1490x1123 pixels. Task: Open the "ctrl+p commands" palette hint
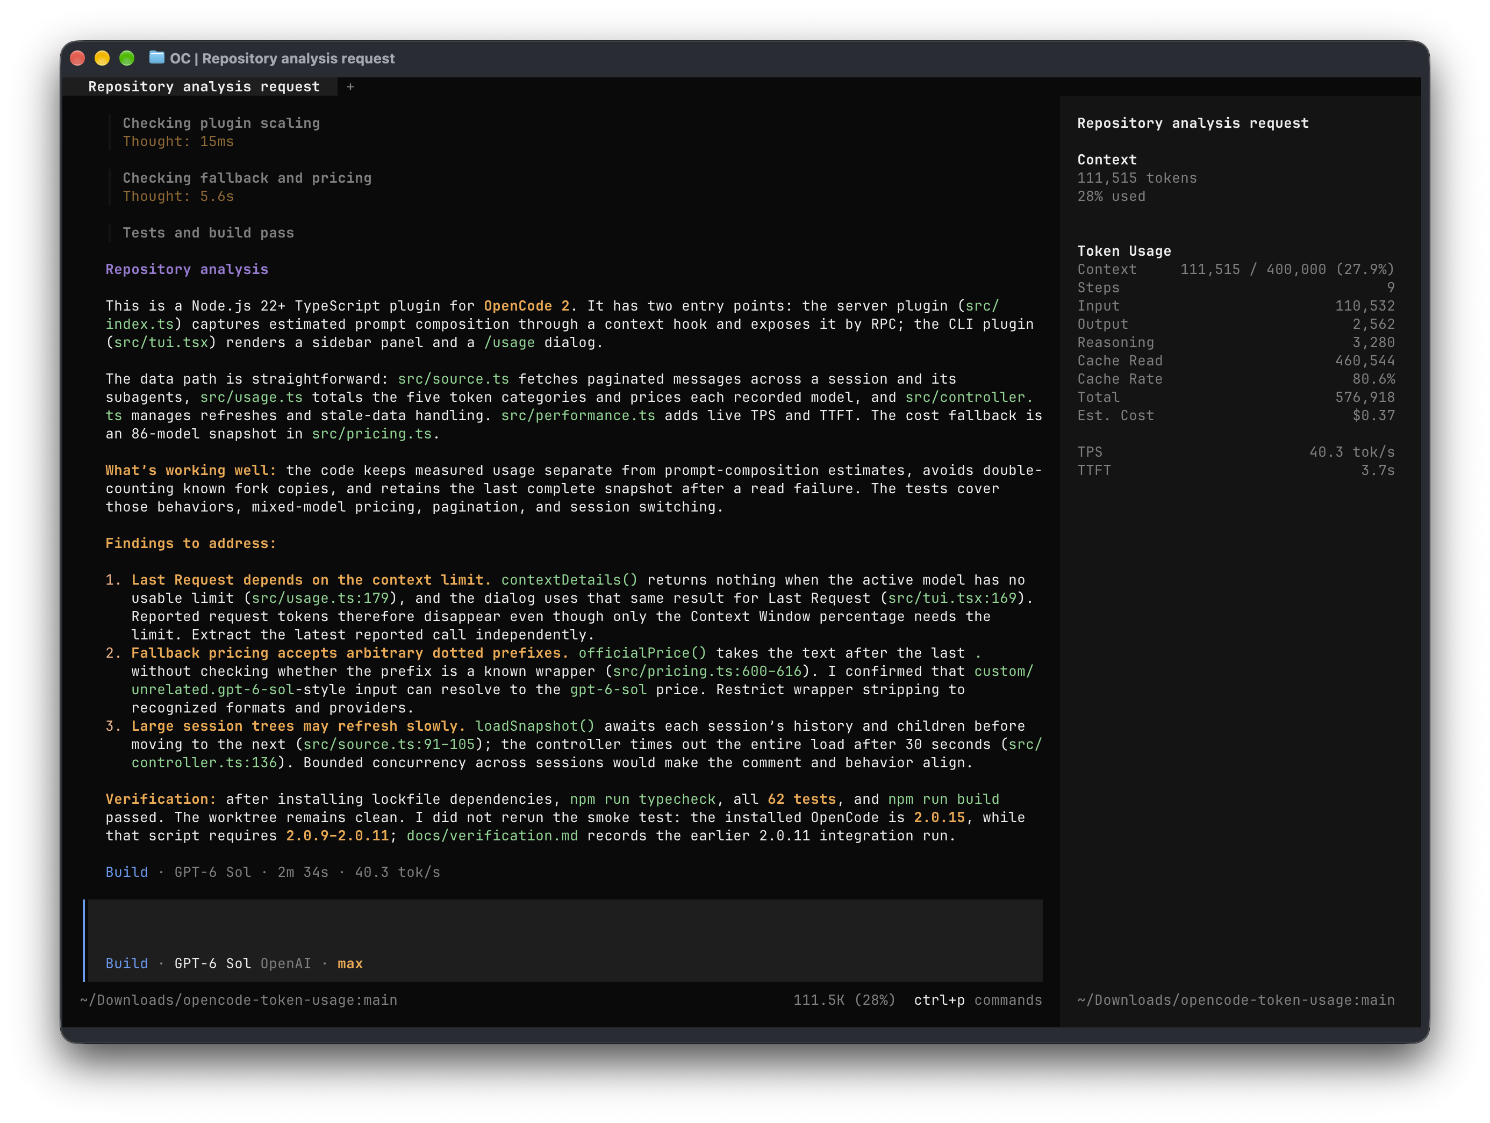(x=977, y=1000)
